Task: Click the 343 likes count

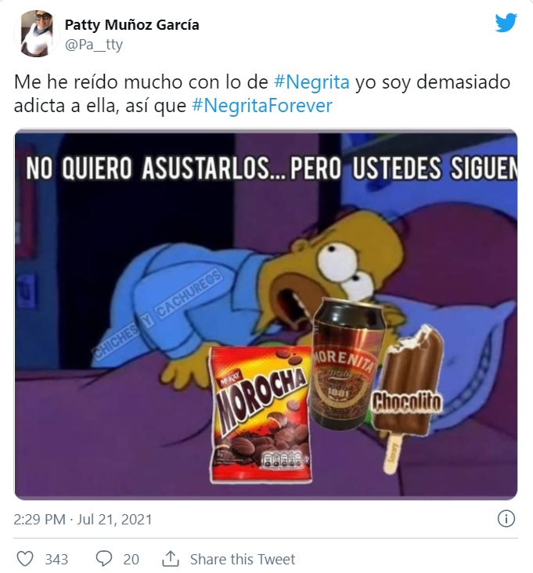Action: [56, 559]
